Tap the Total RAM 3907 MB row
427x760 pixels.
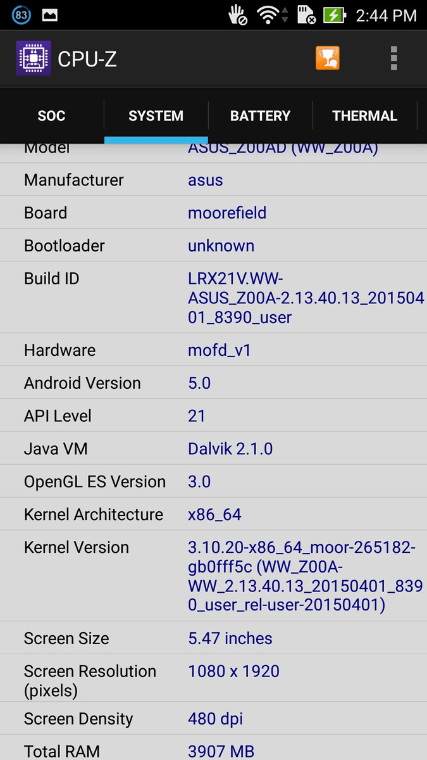[x=213, y=749]
